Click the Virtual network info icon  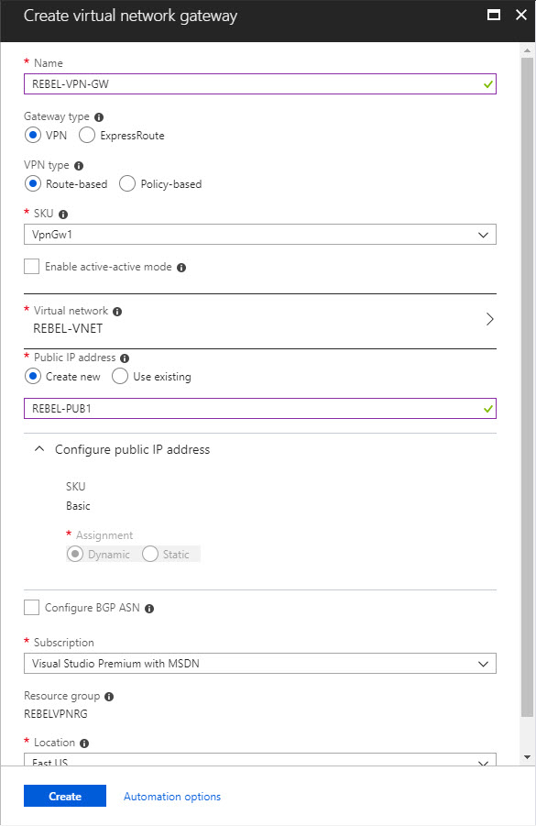(x=116, y=311)
